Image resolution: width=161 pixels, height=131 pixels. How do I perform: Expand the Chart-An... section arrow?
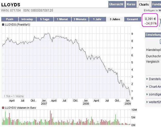147,86
